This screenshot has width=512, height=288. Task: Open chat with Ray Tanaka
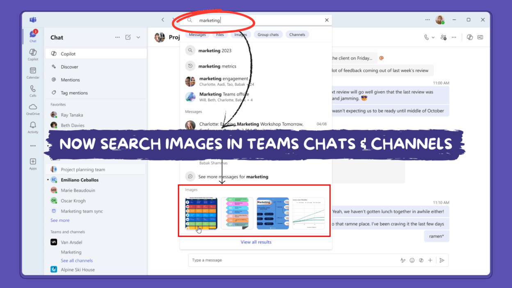coord(96,115)
